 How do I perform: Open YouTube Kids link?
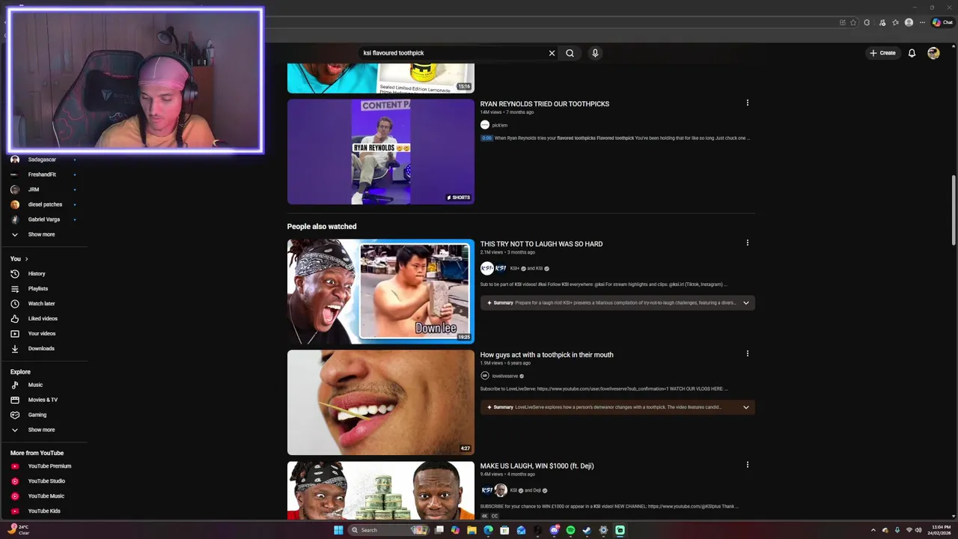(45, 511)
